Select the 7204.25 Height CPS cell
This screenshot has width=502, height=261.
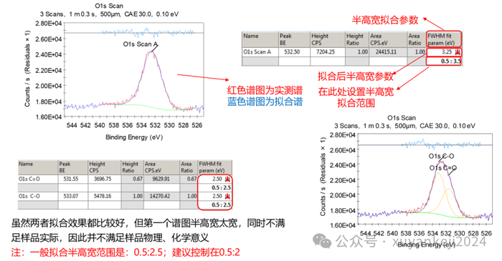(x=328, y=52)
